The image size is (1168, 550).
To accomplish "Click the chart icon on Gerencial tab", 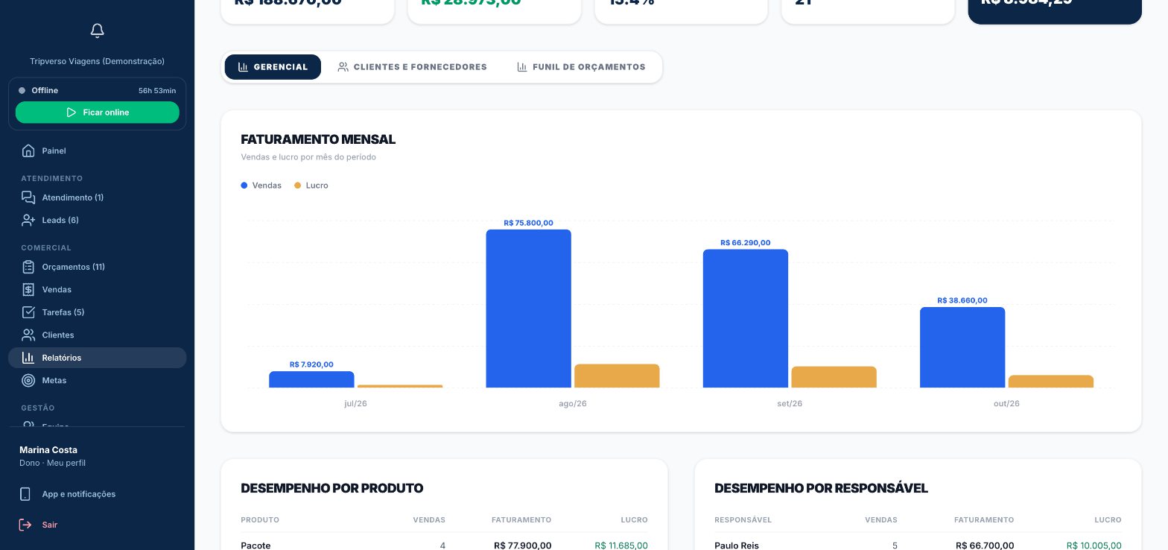I will click(243, 67).
